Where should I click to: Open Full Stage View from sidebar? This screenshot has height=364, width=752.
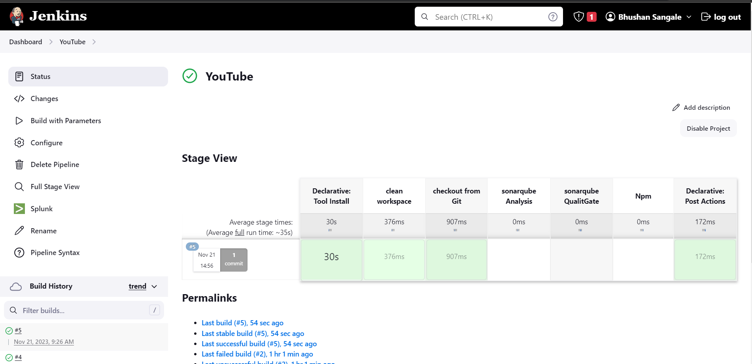point(55,187)
